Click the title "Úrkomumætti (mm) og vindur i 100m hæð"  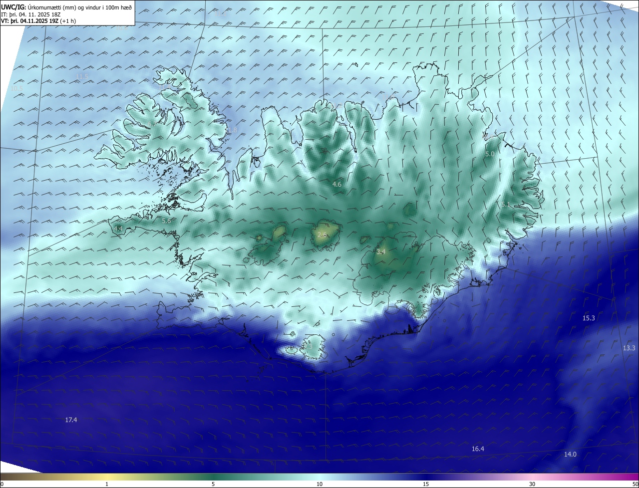[x=79, y=7]
